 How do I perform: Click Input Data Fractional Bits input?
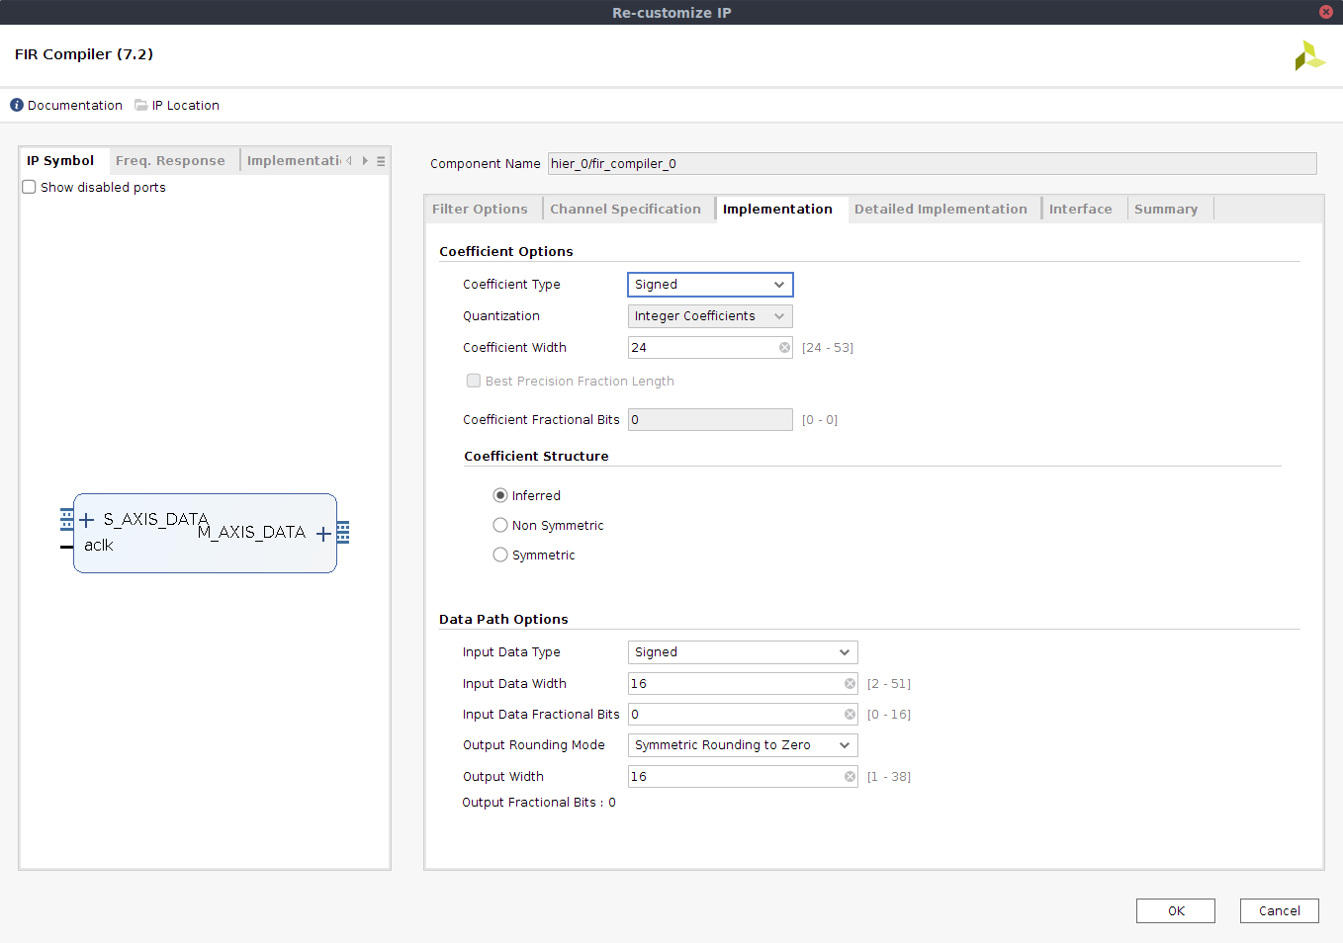(x=743, y=715)
